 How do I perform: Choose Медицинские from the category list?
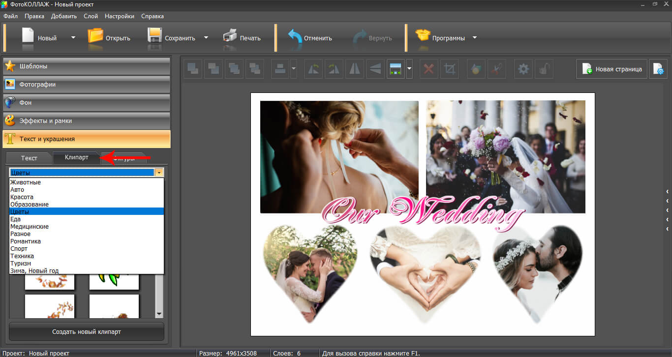(87, 227)
